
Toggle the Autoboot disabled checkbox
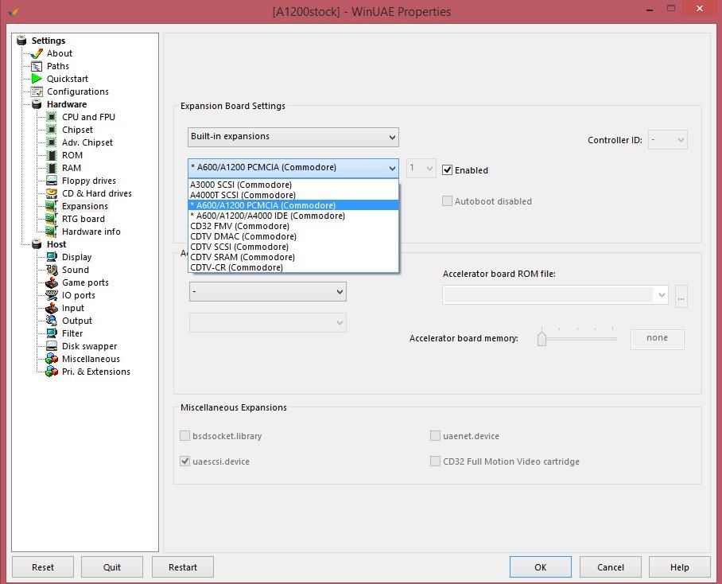[x=447, y=201]
